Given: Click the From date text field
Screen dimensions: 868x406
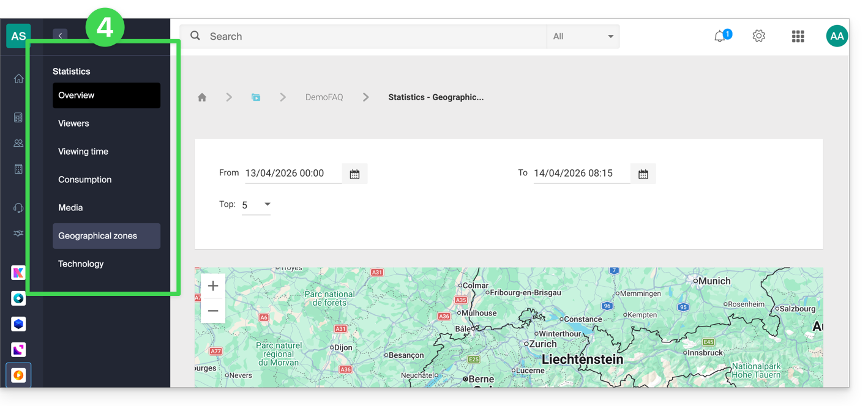Looking at the screenshot, I should 293,174.
